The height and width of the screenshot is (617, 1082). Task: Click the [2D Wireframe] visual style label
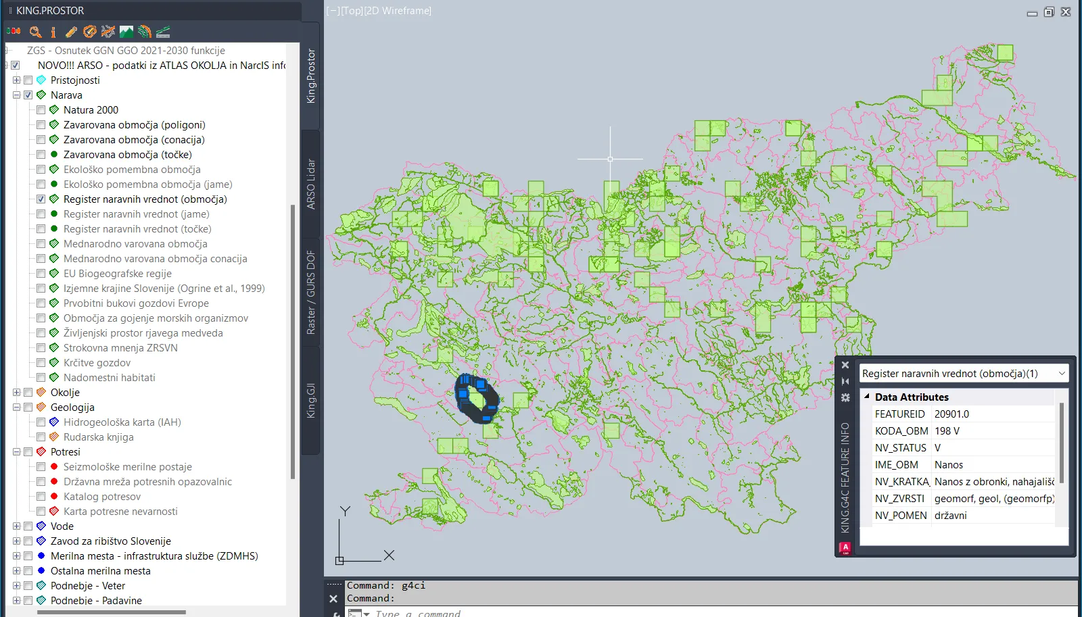pos(398,11)
